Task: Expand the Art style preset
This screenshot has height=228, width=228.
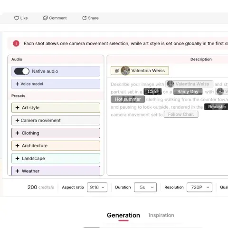Action: [x=56, y=108]
